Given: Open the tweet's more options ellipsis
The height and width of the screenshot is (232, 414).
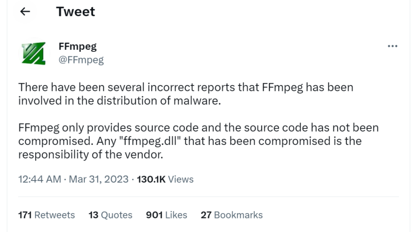Looking at the screenshot, I should [x=392, y=46].
